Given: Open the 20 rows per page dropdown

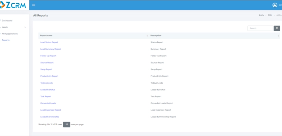Looking at the screenshot, I should point(67,124).
